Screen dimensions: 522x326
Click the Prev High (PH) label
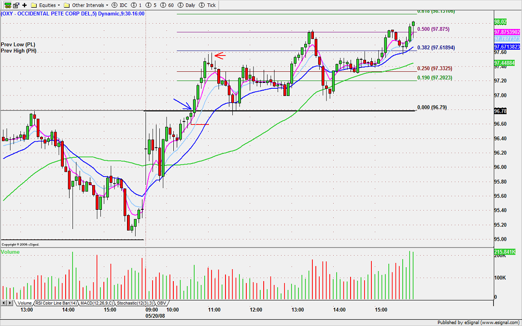coord(19,51)
